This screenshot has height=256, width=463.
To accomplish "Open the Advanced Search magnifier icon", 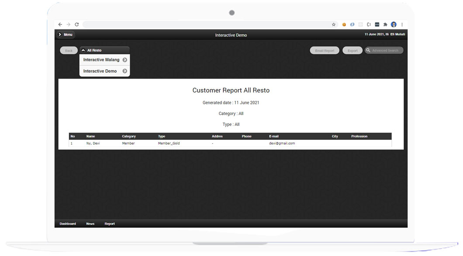I will tap(368, 50).
